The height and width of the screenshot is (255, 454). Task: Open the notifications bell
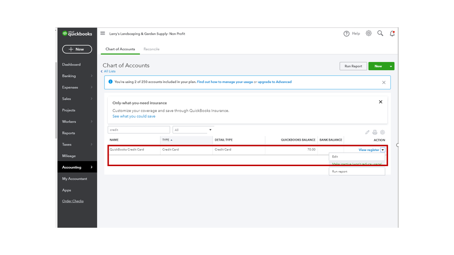coord(392,34)
